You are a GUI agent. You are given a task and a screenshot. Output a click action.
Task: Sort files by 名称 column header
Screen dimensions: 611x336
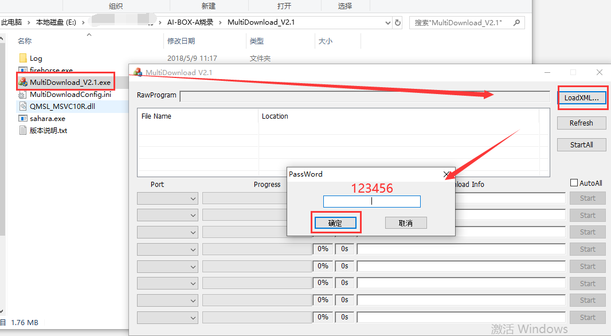click(x=25, y=41)
